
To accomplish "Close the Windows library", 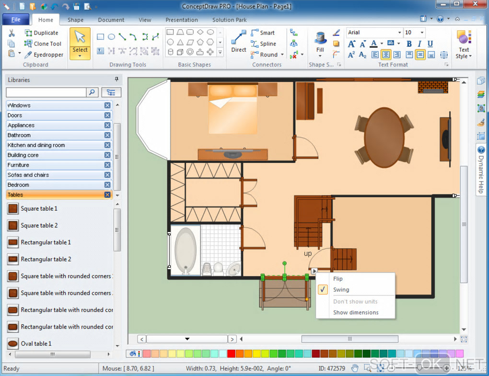I will point(107,105).
